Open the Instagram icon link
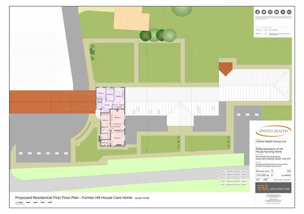This screenshot has height=214, width=304. pos(270,12)
